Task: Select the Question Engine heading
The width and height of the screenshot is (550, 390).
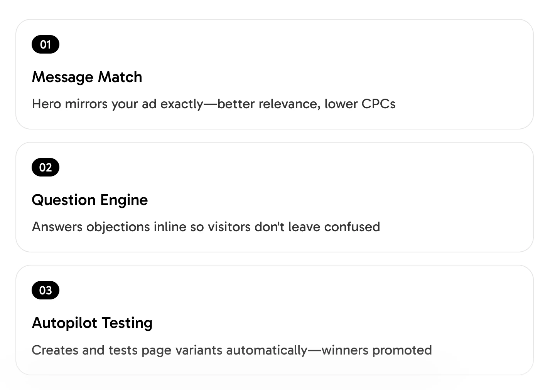Action: (x=89, y=200)
